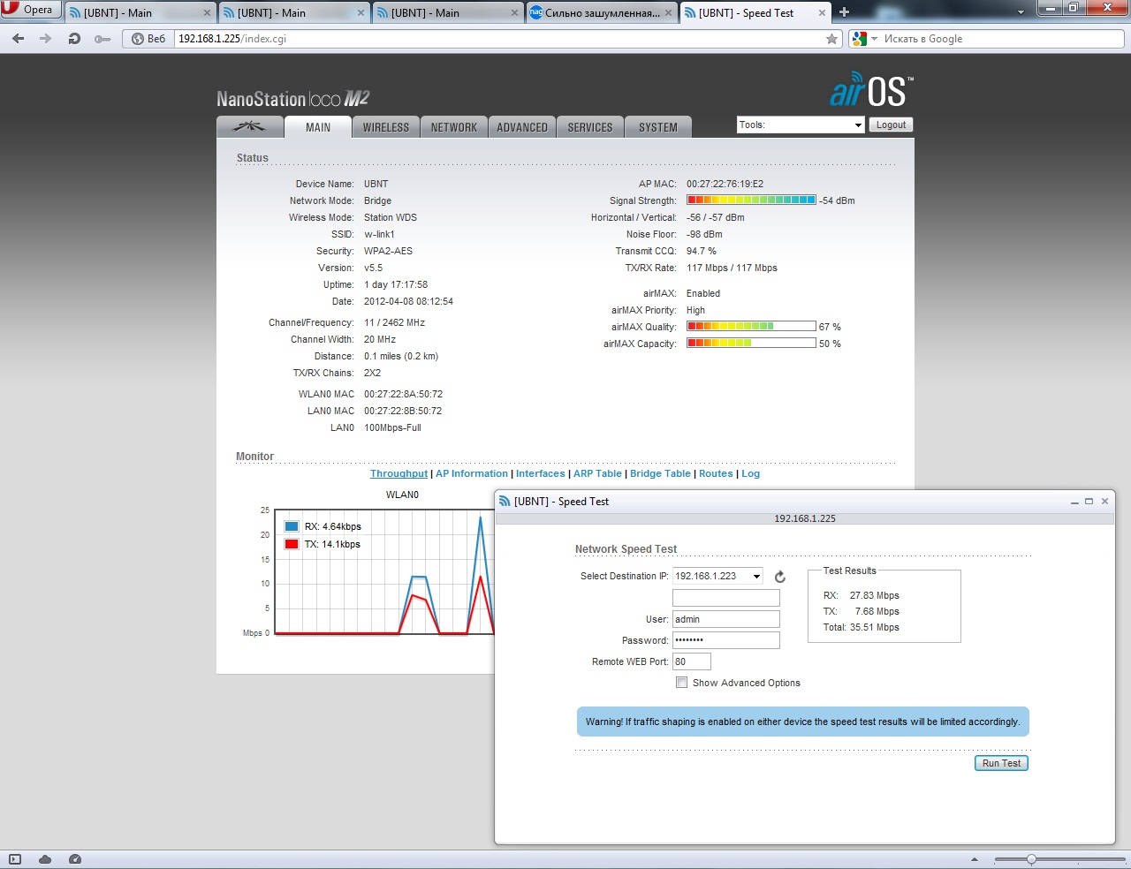
Task: Open Opera Turbo gauge icon in status bar
Action: [x=75, y=859]
